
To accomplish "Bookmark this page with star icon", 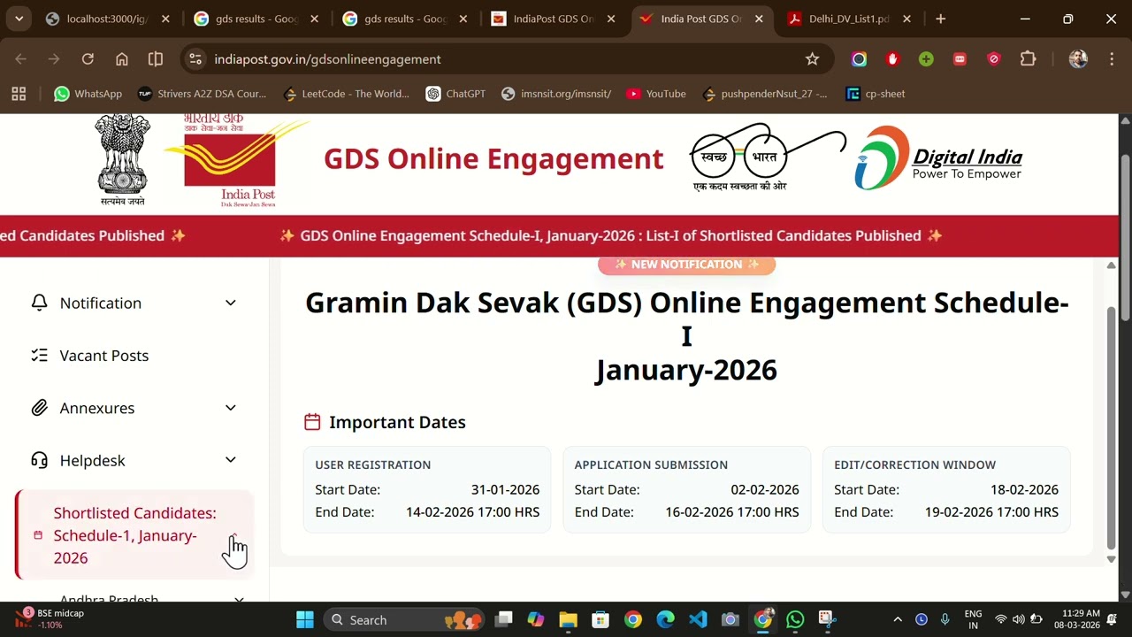I will [x=812, y=59].
